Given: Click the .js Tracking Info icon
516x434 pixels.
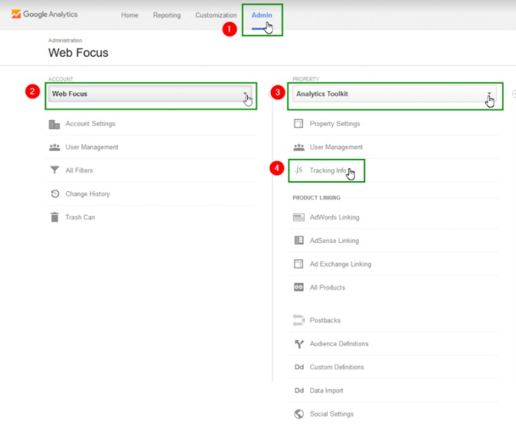Looking at the screenshot, I should [298, 170].
